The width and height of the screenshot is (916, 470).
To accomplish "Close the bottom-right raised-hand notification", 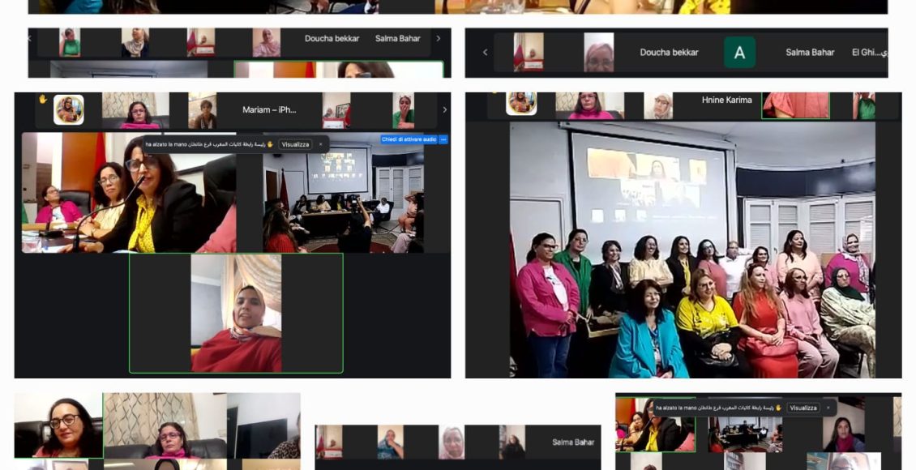I will tap(828, 408).
